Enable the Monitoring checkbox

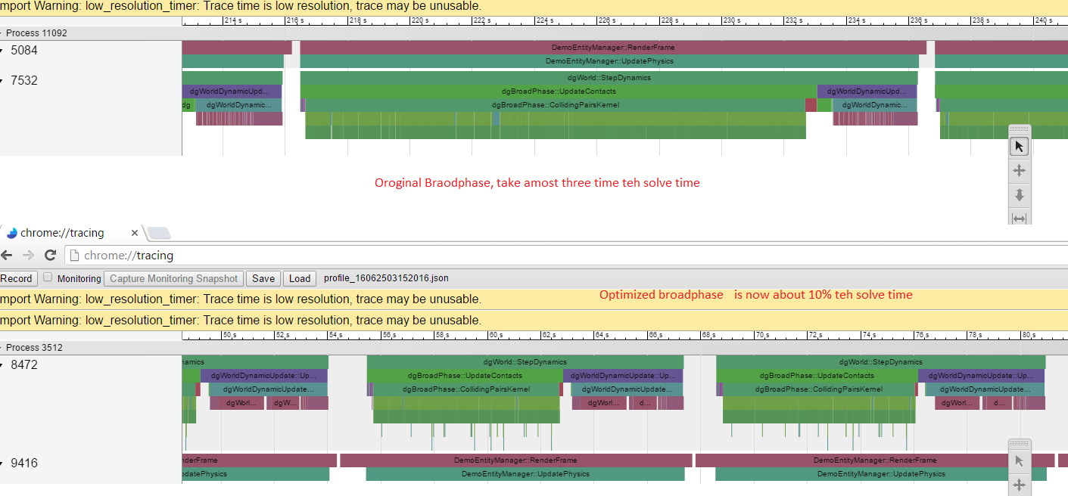[48, 277]
